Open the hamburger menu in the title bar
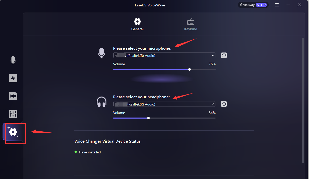This screenshot has height=179, width=309. pos(277,5)
